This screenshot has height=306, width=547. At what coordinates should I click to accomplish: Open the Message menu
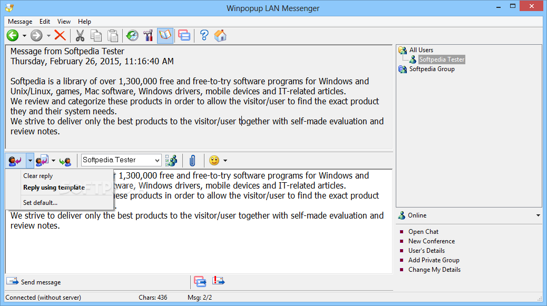pos(20,22)
